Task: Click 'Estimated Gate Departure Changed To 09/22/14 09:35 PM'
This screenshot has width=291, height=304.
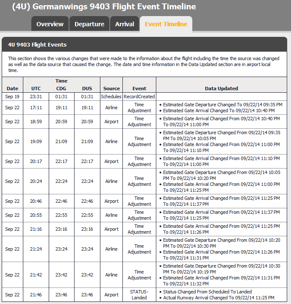Action: pyautogui.click(x=222, y=105)
